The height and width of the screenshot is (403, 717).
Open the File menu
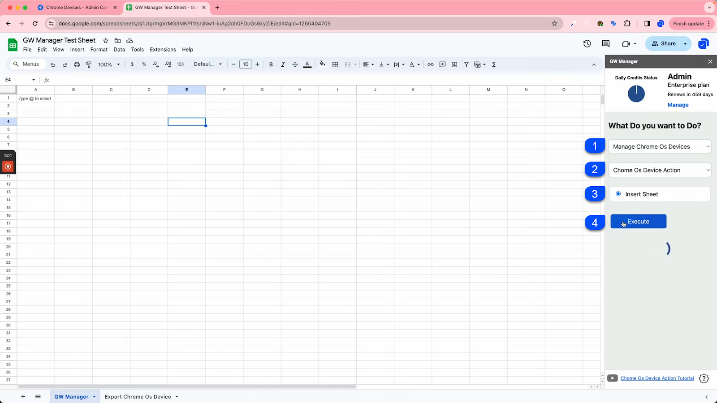coord(27,50)
